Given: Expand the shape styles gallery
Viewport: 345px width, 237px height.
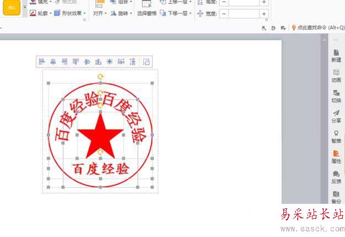Looking at the screenshot, I should point(25,8).
